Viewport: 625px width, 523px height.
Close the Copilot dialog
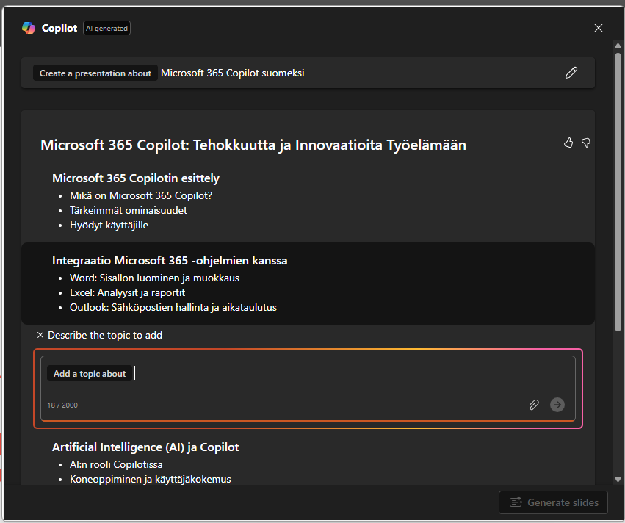pos(598,28)
